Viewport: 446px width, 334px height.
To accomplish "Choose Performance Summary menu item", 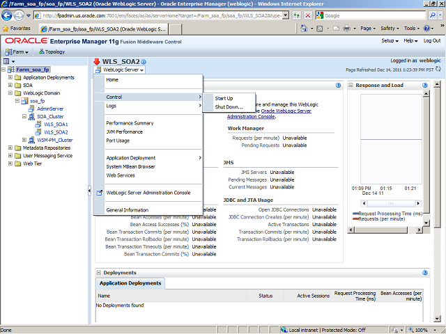I will pyautogui.click(x=130, y=122).
